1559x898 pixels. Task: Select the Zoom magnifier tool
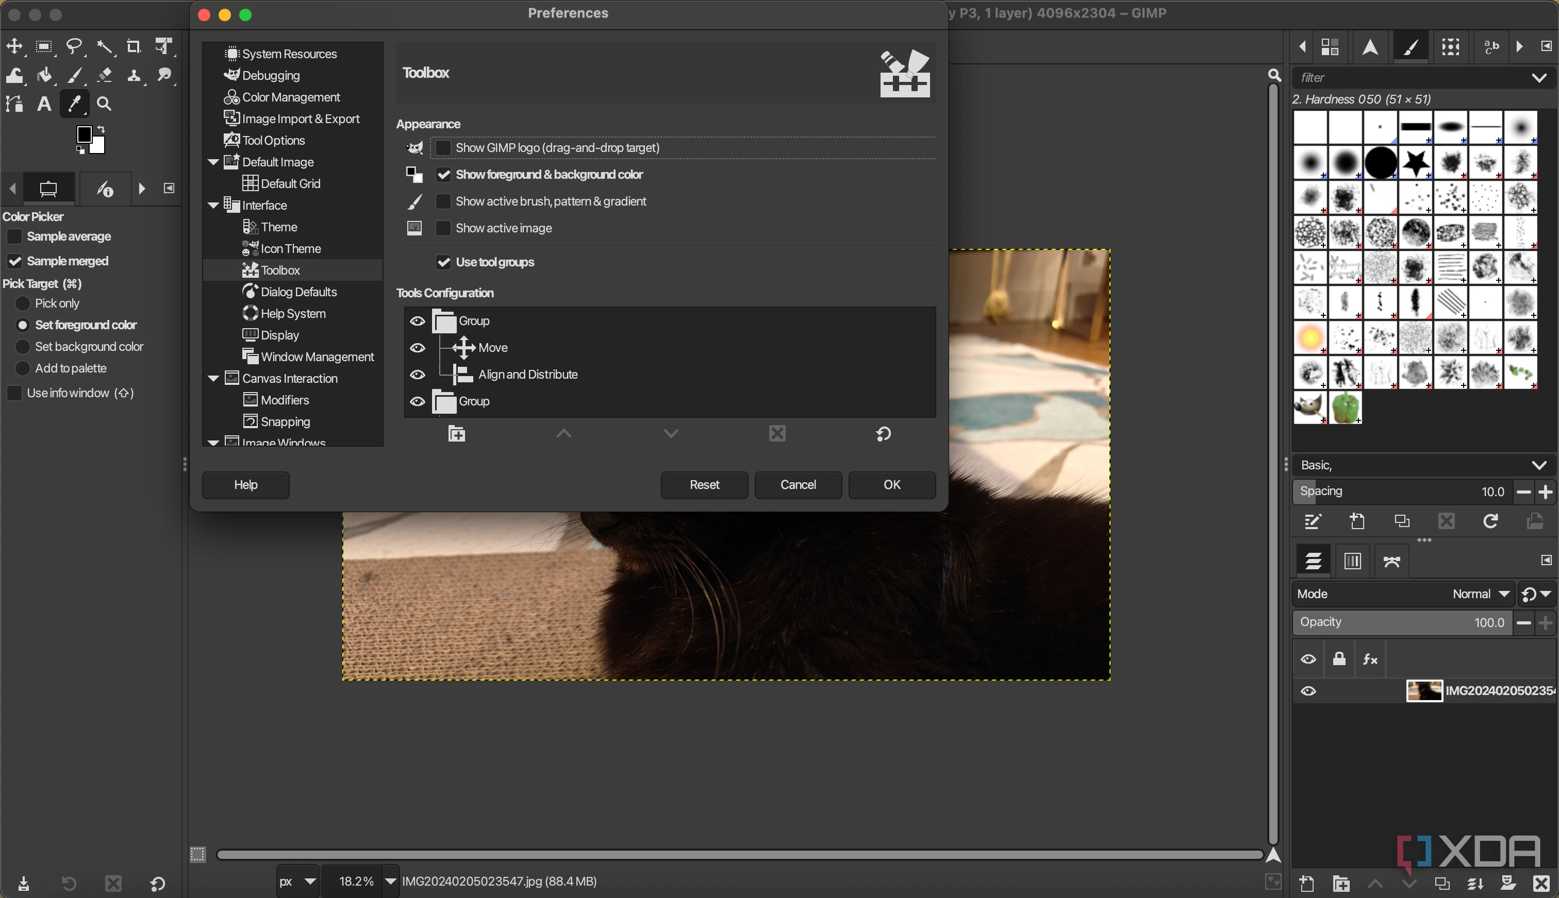pos(104,104)
